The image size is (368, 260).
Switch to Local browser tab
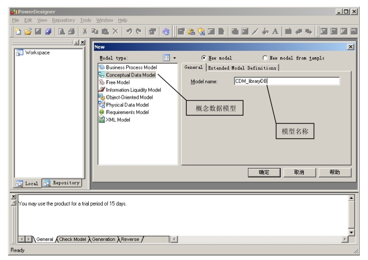click(x=28, y=183)
